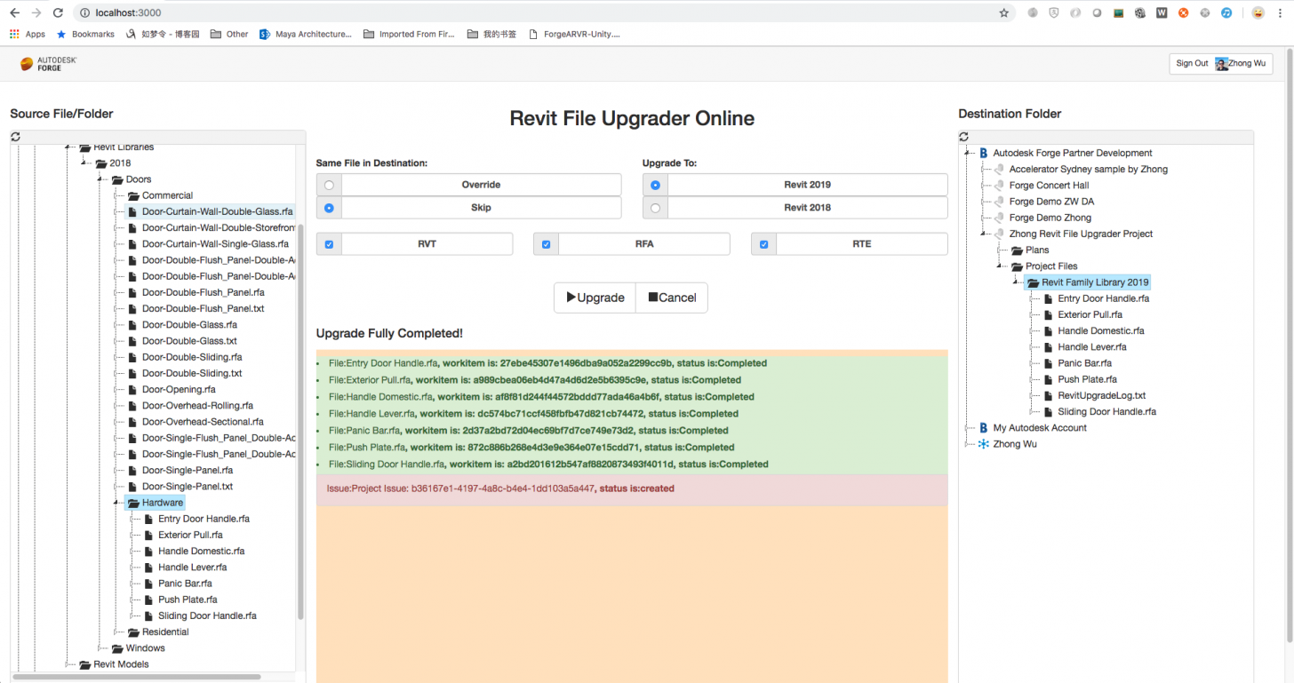This screenshot has height=683, width=1294.
Task: Select the Override radio button
Action: click(329, 185)
